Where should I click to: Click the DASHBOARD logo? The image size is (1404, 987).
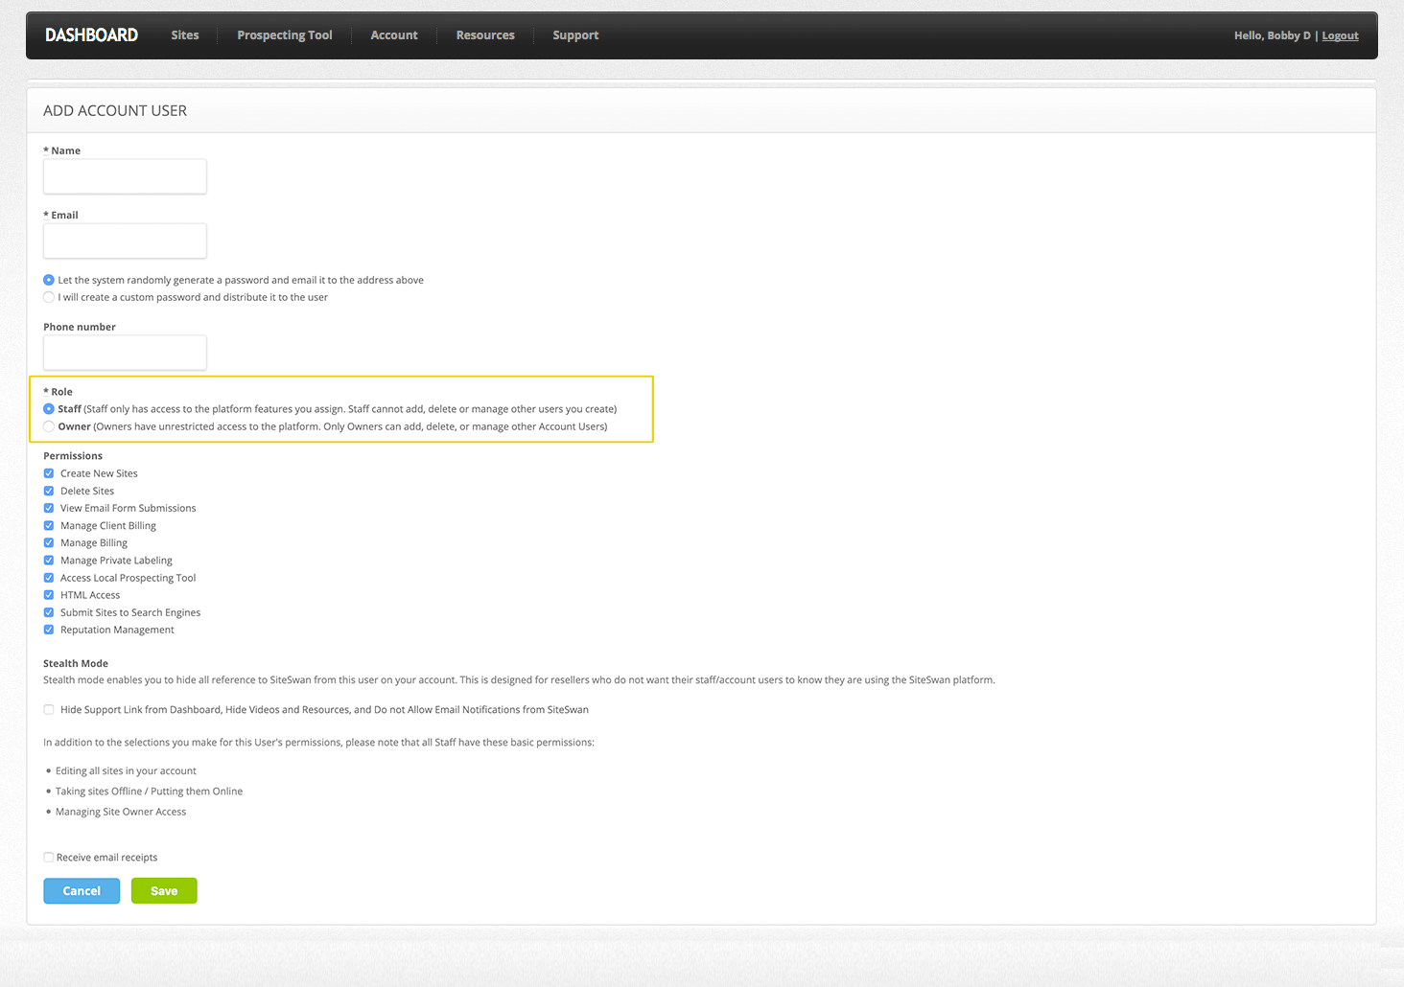pyautogui.click(x=91, y=35)
